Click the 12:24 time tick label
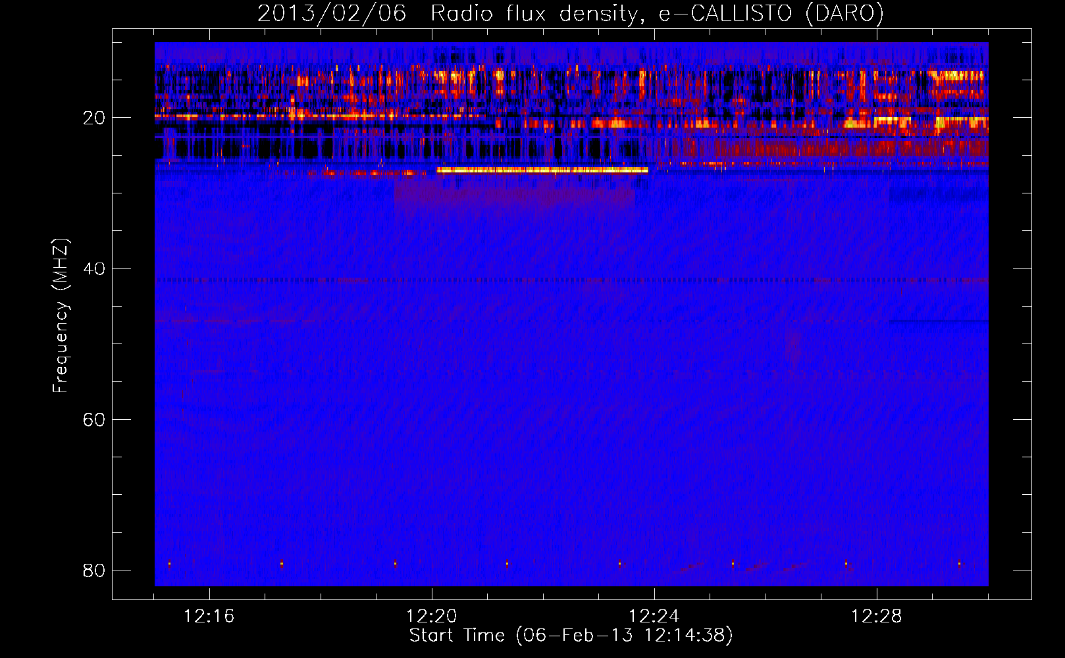The width and height of the screenshot is (1065, 658). 654,617
